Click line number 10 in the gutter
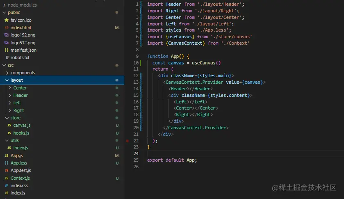 pyautogui.click(x=136, y=63)
